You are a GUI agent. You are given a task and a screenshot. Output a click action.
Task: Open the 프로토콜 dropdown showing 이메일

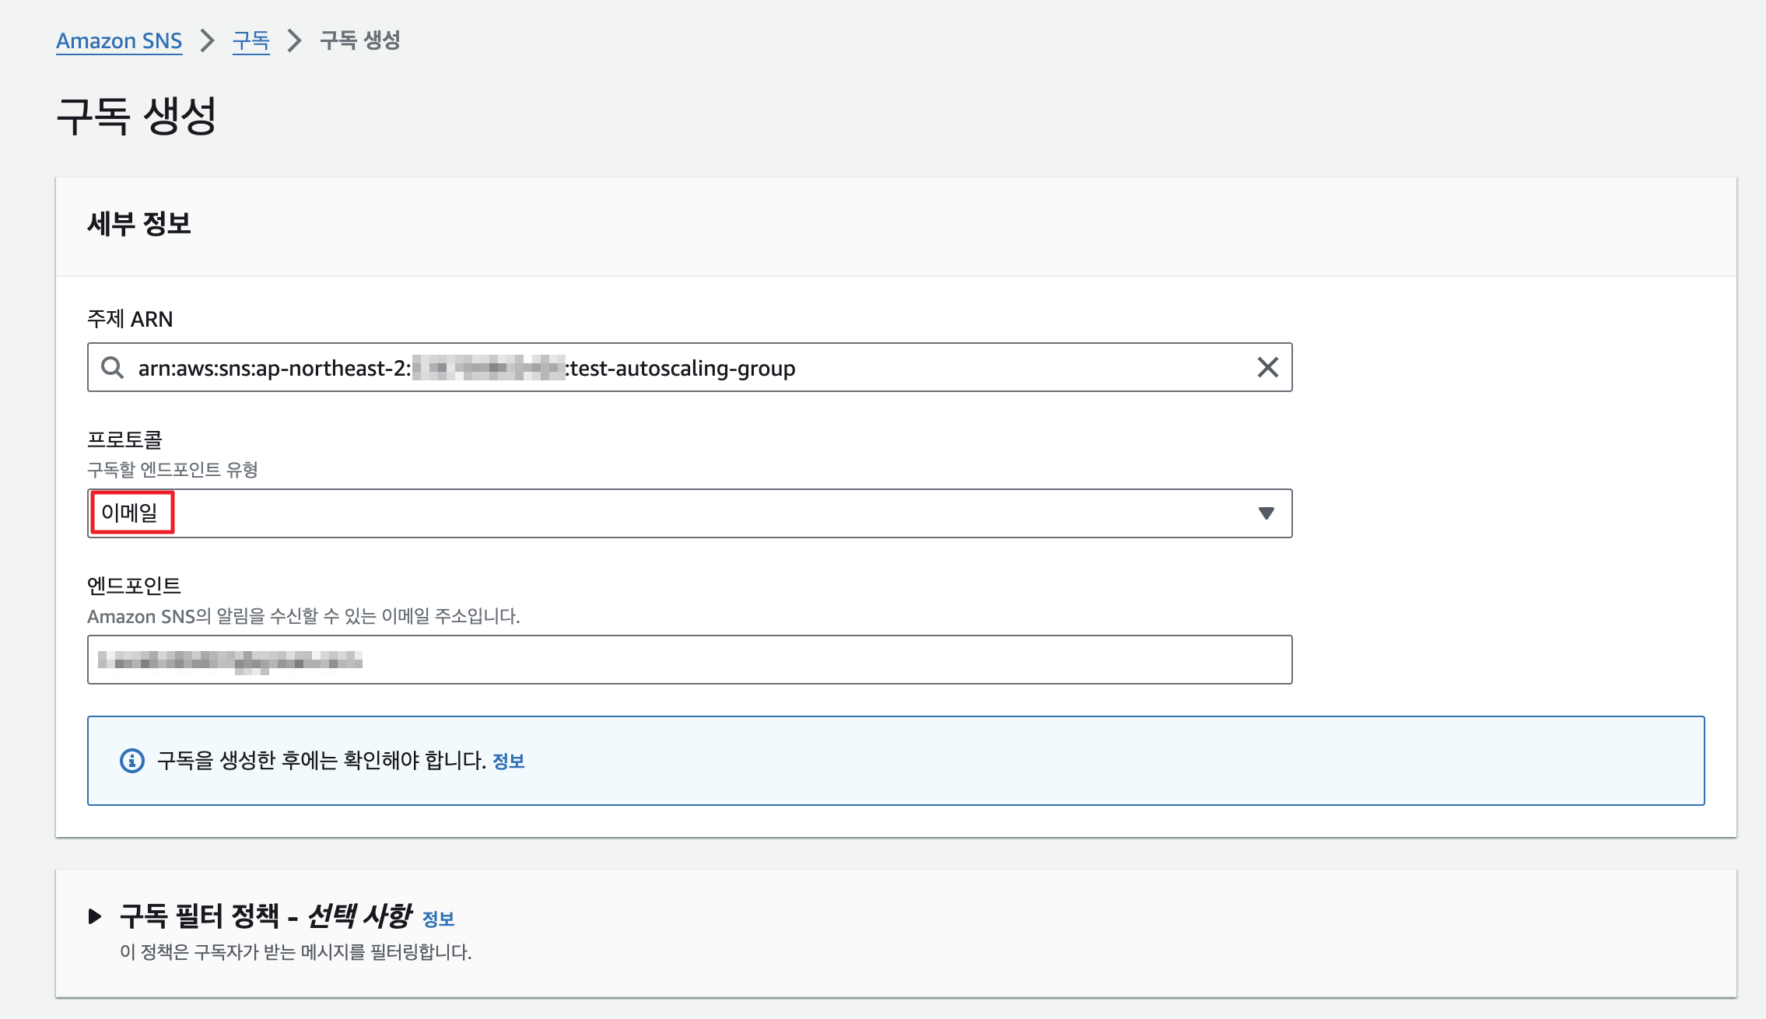[x=689, y=513]
